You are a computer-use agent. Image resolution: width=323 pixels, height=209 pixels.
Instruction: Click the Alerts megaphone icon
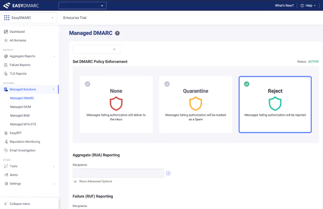point(6,175)
